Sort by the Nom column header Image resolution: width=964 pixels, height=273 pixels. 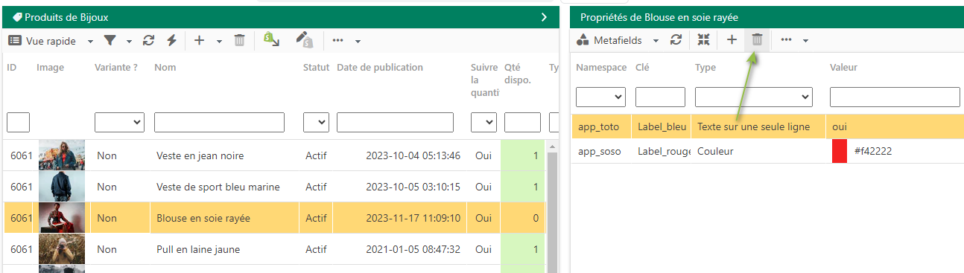[165, 68]
